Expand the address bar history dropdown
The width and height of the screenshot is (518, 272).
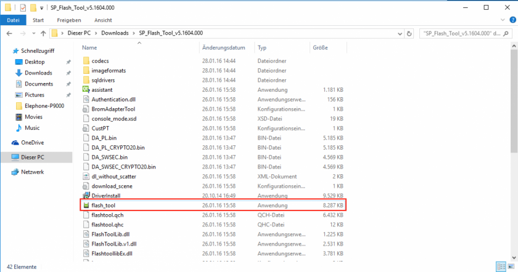[400, 33]
